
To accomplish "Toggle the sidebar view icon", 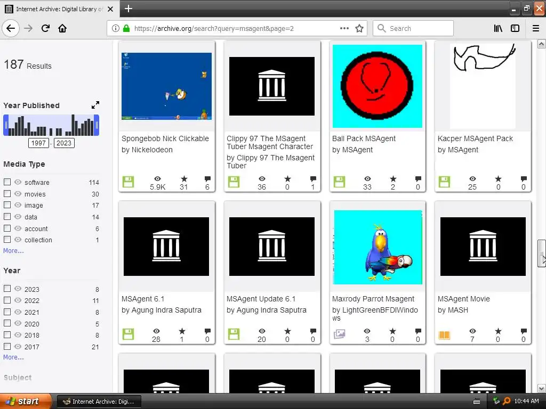I will click(515, 29).
